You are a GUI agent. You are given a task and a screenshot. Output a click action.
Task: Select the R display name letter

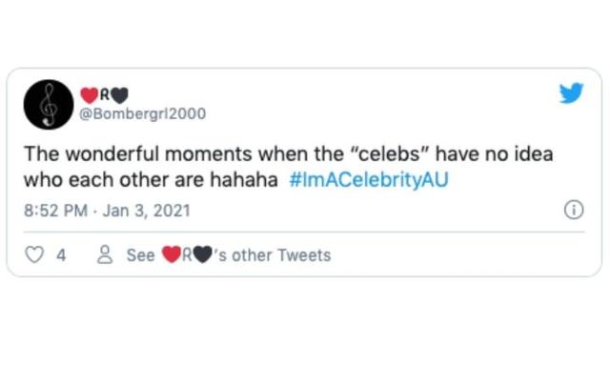(x=105, y=94)
